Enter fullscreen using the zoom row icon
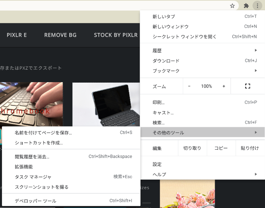The image size is (265, 208). pos(248,86)
